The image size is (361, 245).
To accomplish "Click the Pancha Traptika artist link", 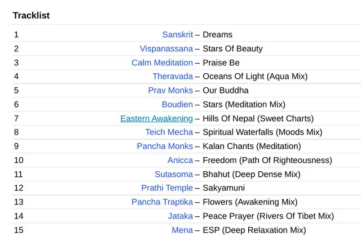I will (x=162, y=202).
